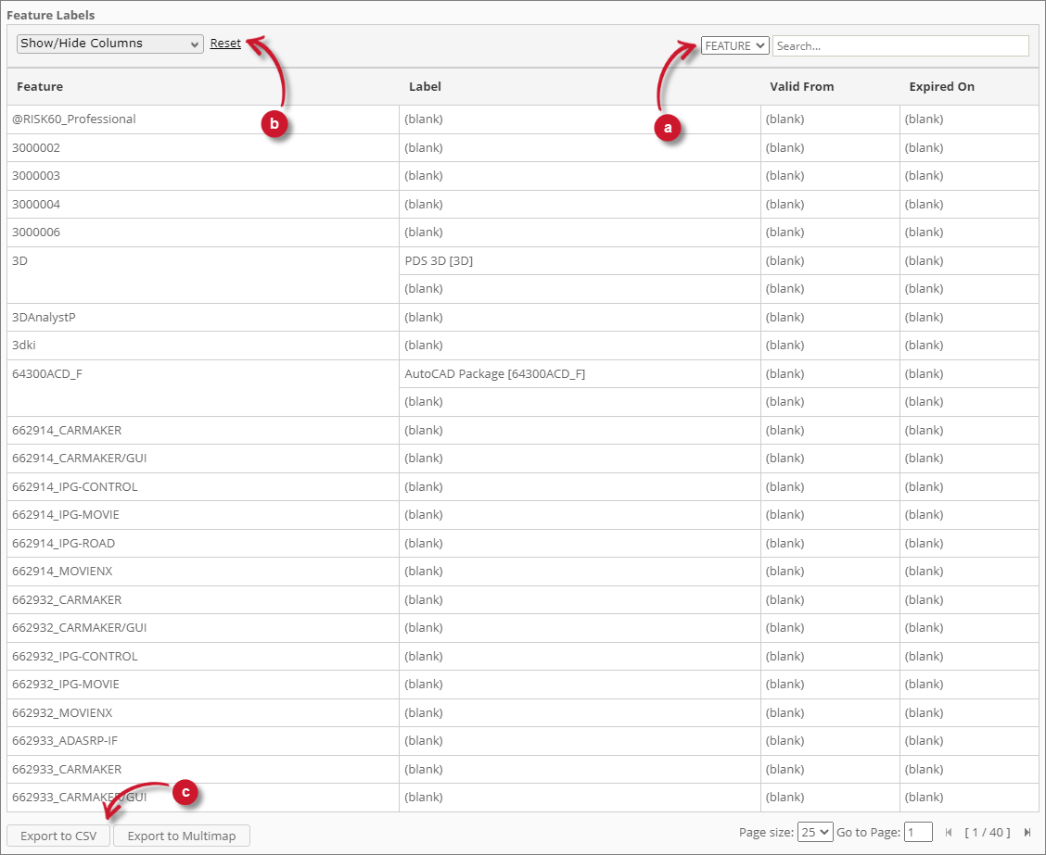1046x855 pixels.
Task: Select the 3000006 feature cell
Action: pyautogui.click(x=203, y=233)
